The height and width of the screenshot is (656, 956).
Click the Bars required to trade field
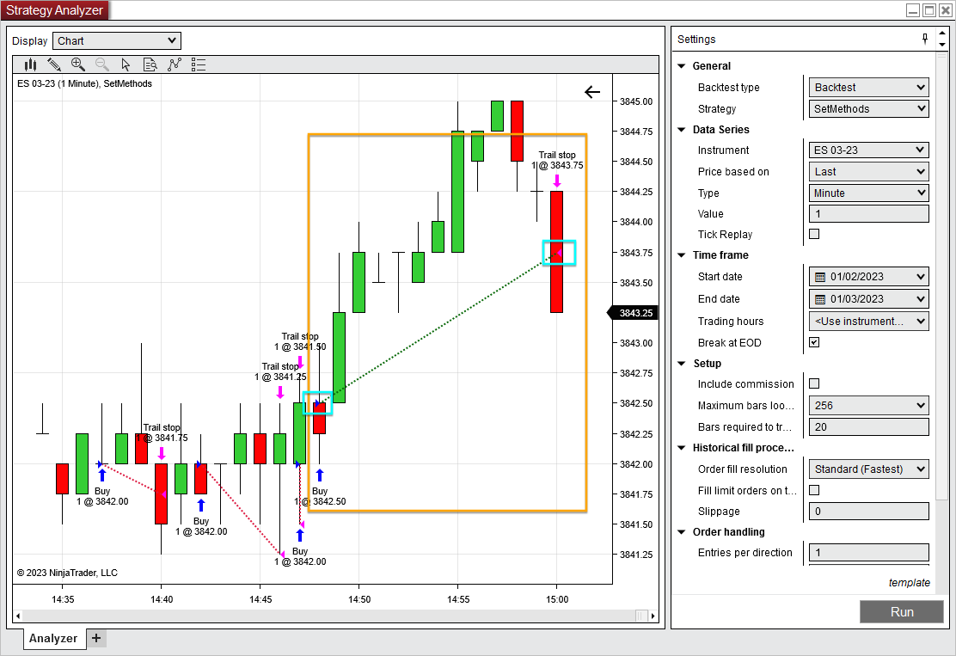click(x=868, y=426)
